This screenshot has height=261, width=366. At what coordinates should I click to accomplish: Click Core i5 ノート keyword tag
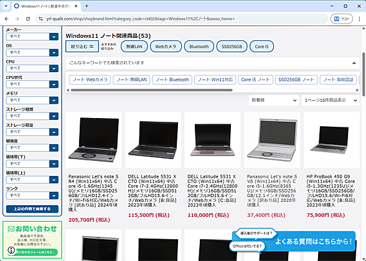click(x=255, y=80)
